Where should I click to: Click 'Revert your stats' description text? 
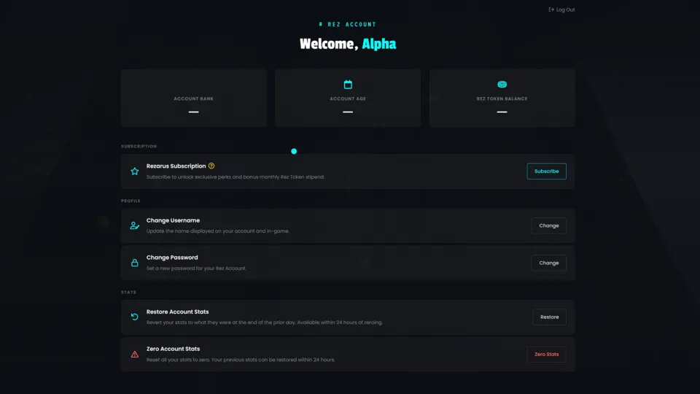[x=264, y=322]
